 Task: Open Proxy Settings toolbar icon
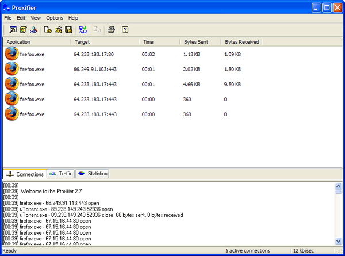pyautogui.click(x=13, y=30)
